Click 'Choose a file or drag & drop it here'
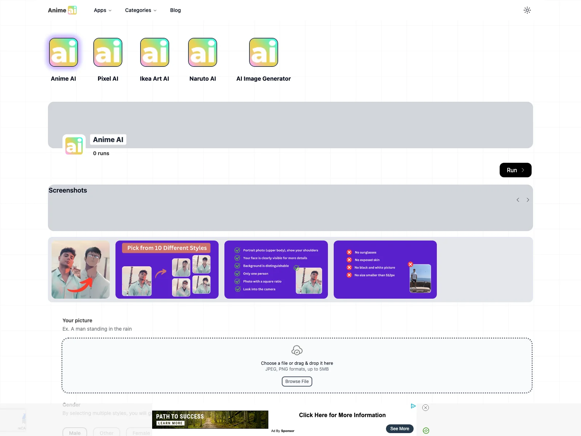581x436 pixels. point(297,363)
